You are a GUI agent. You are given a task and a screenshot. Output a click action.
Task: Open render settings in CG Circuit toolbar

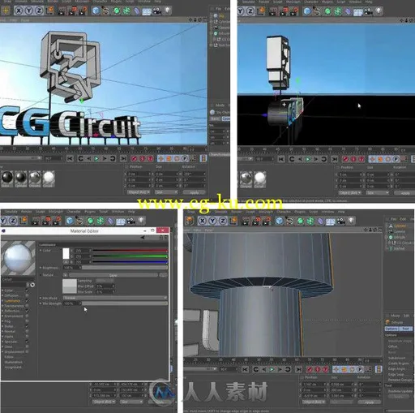point(83,11)
